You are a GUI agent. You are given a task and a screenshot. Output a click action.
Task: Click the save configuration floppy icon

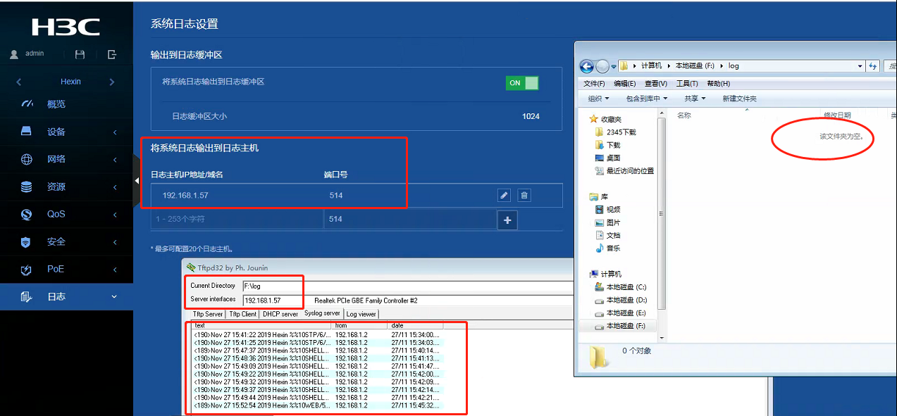[x=80, y=54]
